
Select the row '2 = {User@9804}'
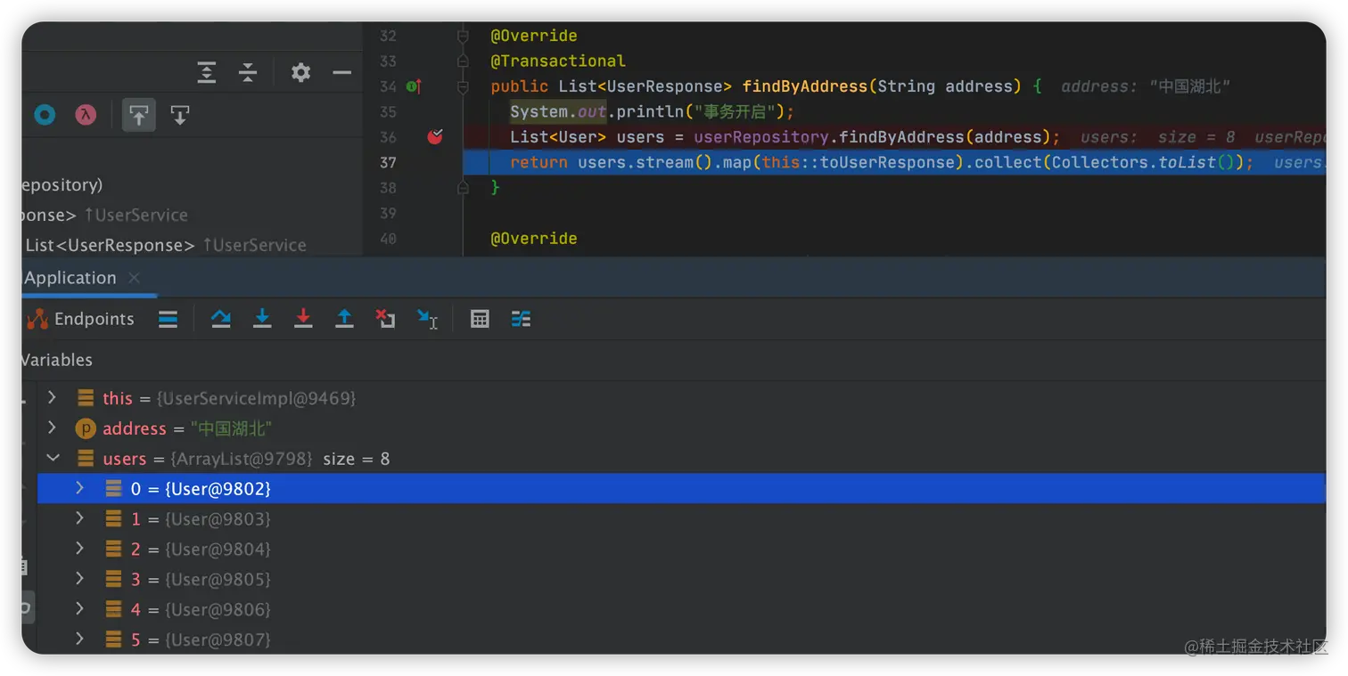tap(681, 549)
